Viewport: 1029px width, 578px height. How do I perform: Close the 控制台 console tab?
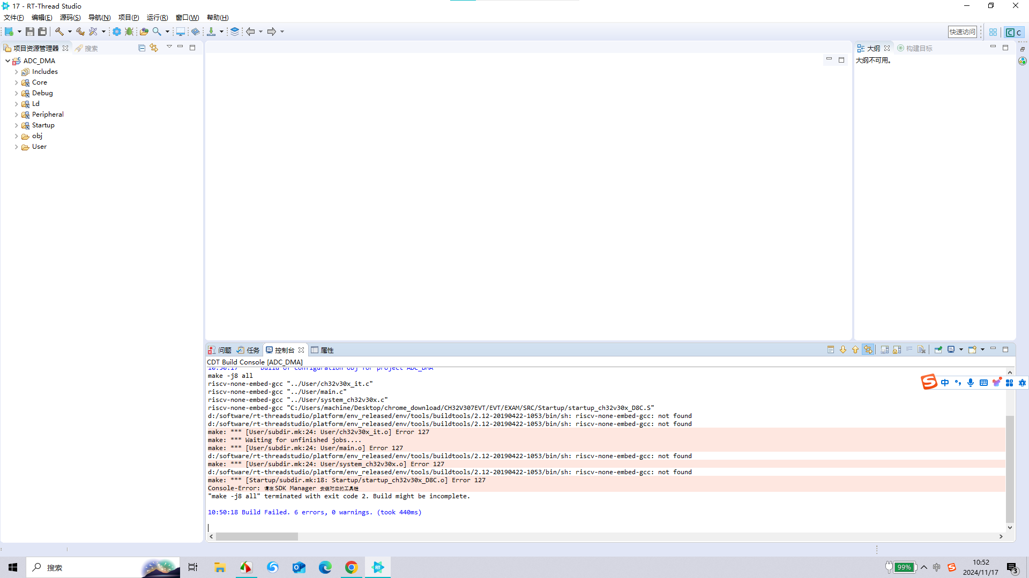click(x=301, y=350)
